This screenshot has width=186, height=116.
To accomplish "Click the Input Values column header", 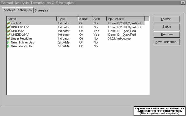I will pyautogui.click(x=125, y=19).
